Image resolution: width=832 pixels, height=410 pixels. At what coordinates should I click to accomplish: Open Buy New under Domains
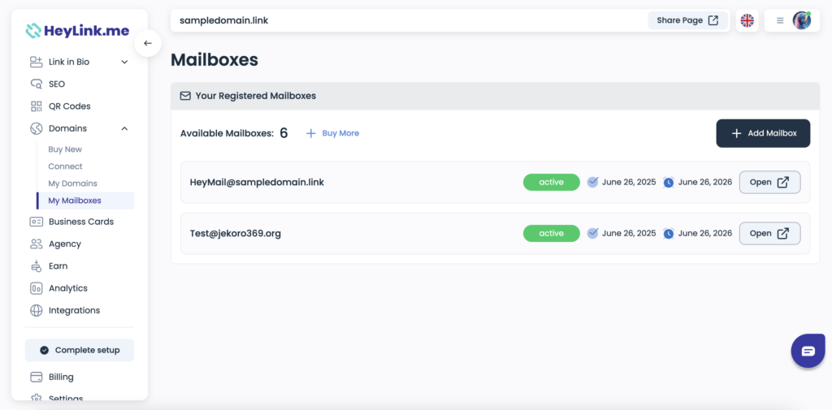[65, 149]
